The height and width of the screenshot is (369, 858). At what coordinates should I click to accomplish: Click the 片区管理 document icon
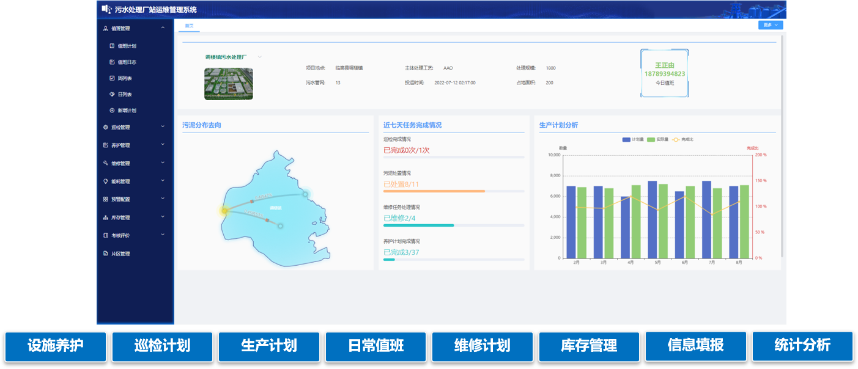pos(106,254)
